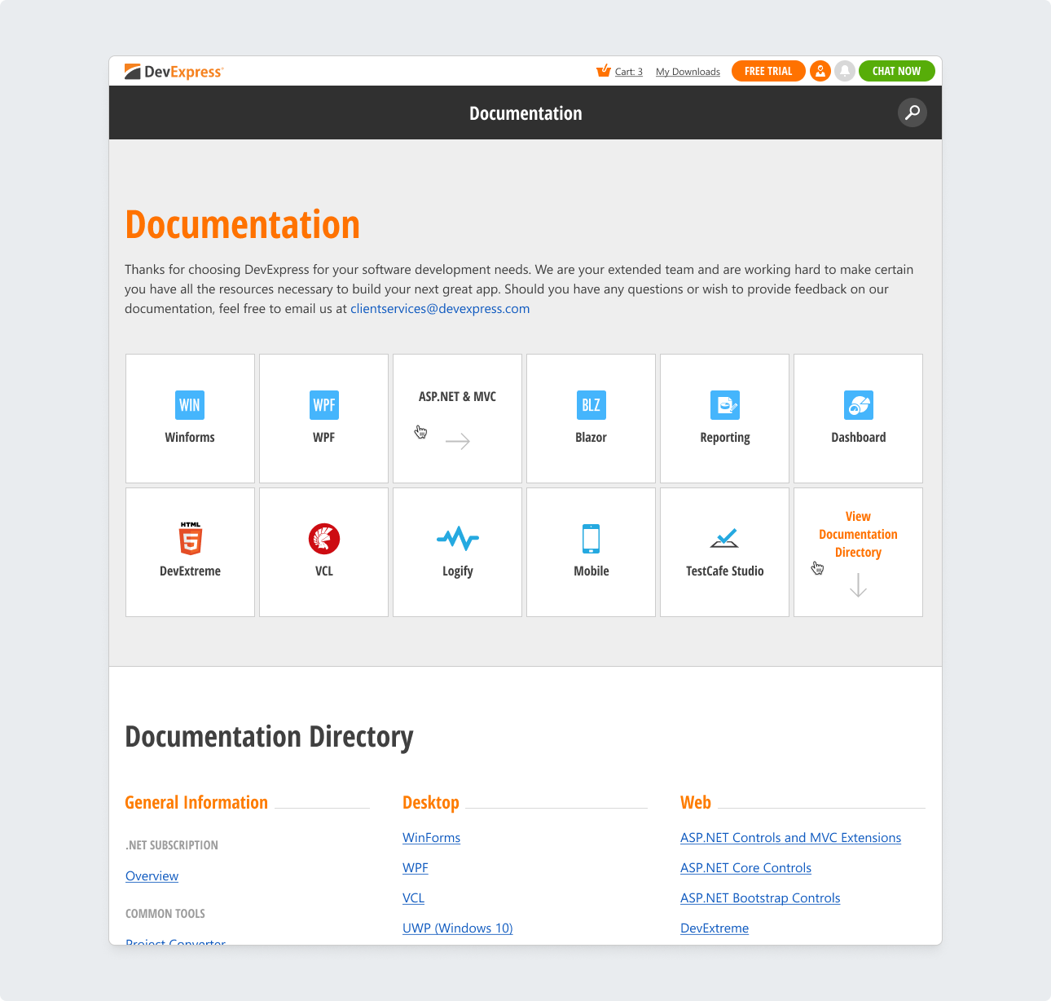Open the WinForms link under Desktop

tap(431, 838)
